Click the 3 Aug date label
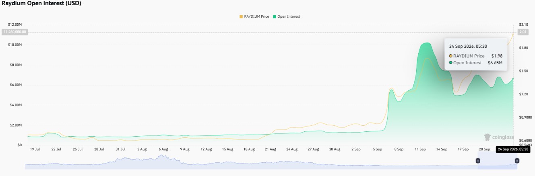Viewport: 535px width, 176px height. (x=142, y=149)
